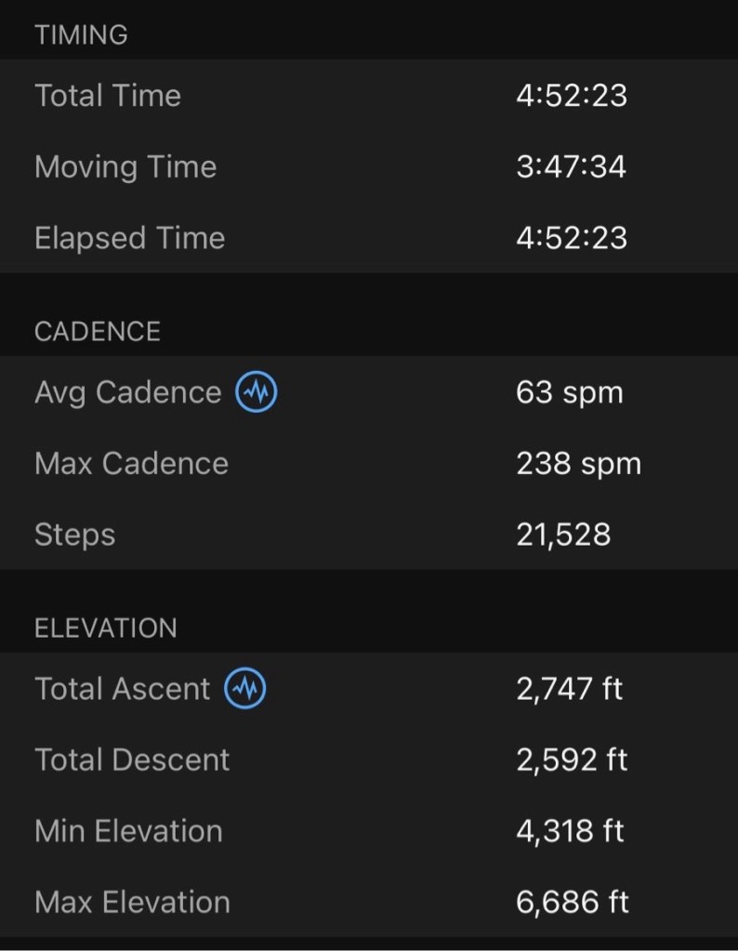
Task: Select the CADENCE section header
Action: (98, 332)
